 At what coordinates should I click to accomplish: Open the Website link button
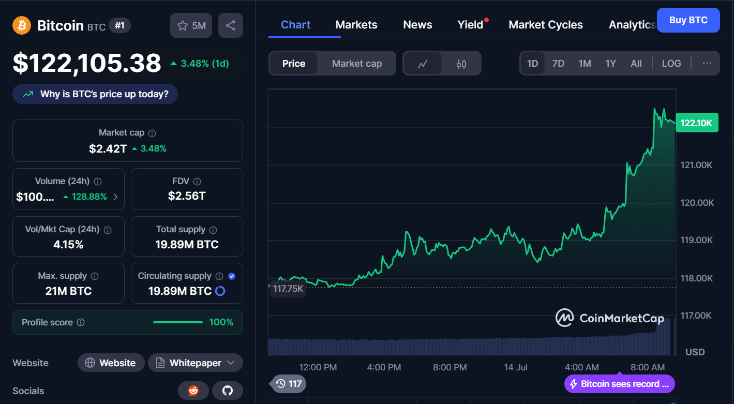[110, 363]
